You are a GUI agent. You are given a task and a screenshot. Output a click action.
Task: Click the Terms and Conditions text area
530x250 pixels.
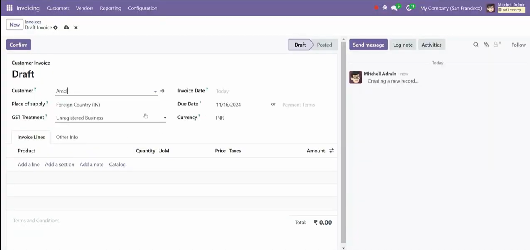36,221
